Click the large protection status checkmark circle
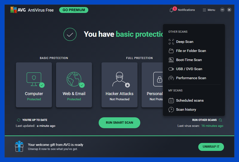 coord(70,34)
